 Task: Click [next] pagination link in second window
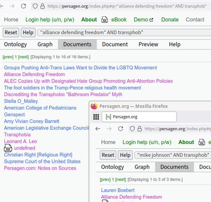(x=120, y=180)
